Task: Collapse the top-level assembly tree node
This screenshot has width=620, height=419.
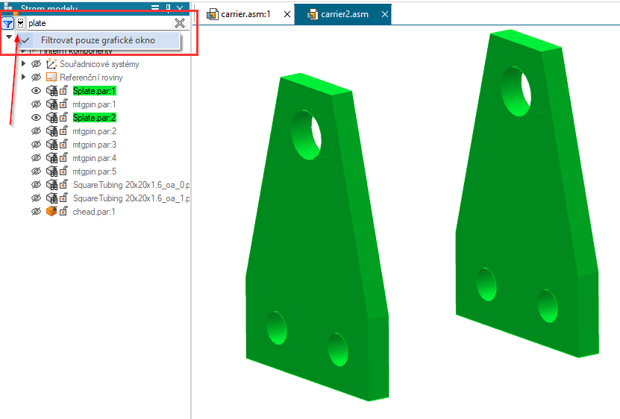Action: click(x=8, y=37)
